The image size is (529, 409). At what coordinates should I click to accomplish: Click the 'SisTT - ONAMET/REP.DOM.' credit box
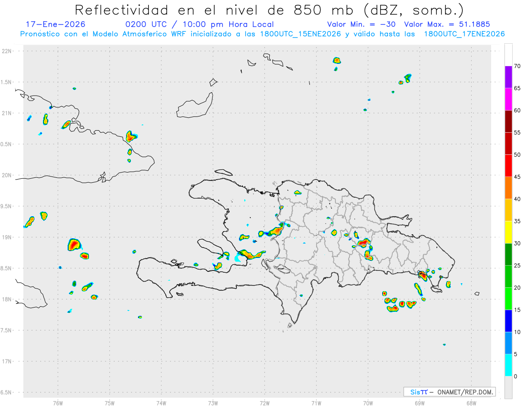(x=449, y=392)
